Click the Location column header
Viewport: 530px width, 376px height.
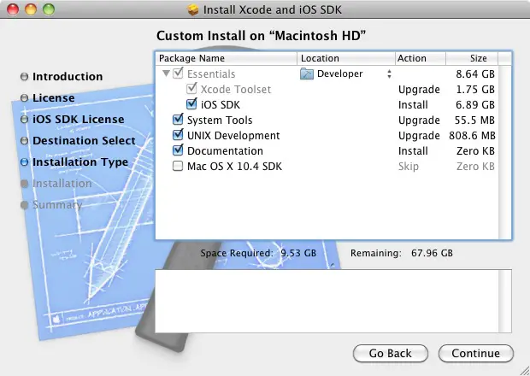pos(345,58)
